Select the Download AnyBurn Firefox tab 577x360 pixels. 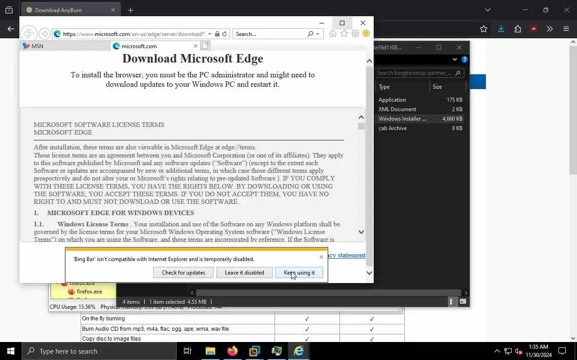coord(71,10)
